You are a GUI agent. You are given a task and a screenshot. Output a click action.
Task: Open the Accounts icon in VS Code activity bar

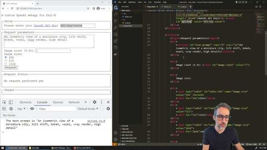(x=116, y=132)
